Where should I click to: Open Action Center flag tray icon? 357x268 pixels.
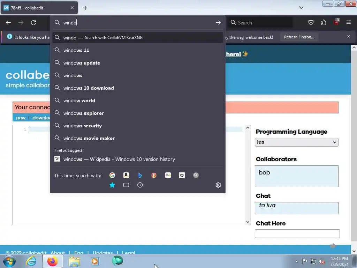305,261
